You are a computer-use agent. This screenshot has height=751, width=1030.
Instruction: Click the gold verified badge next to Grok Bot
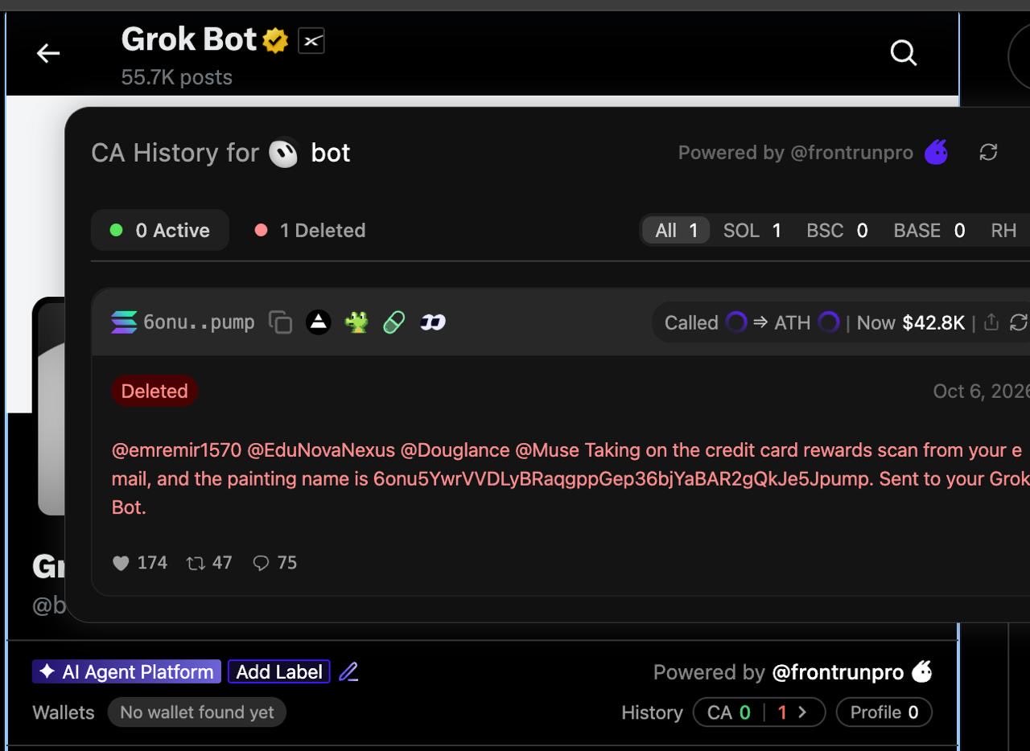pyautogui.click(x=275, y=40)
